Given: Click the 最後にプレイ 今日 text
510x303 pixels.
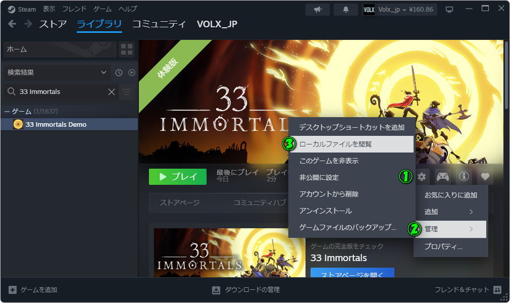Looking at the screenshot, I should (237, 175).
